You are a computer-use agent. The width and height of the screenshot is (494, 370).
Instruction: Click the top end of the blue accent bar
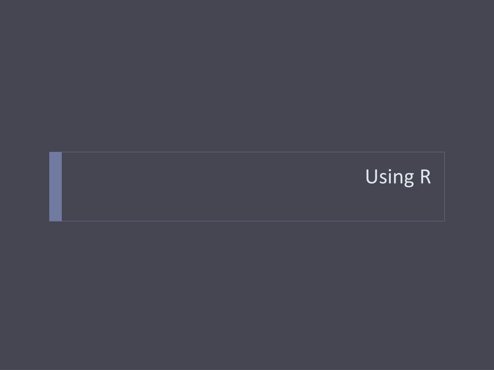[x=55, y=154]
